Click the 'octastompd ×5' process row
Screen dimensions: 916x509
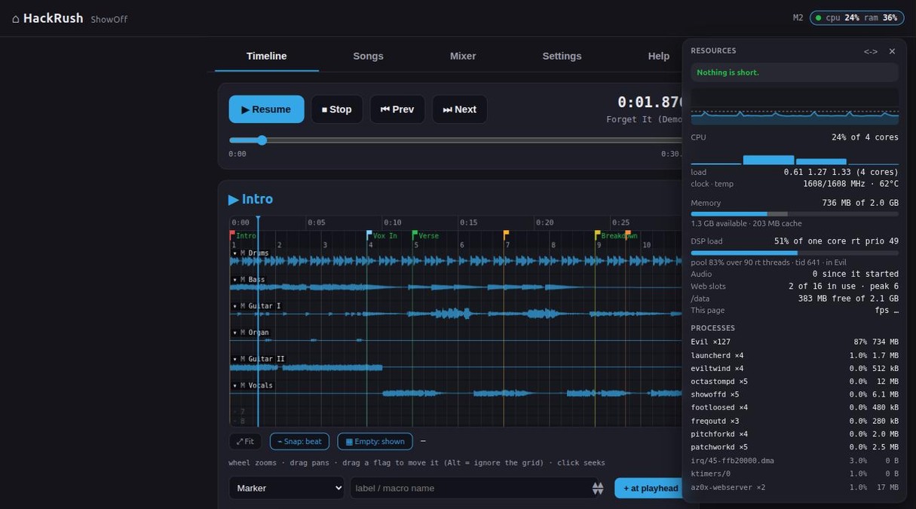point(795,382)
